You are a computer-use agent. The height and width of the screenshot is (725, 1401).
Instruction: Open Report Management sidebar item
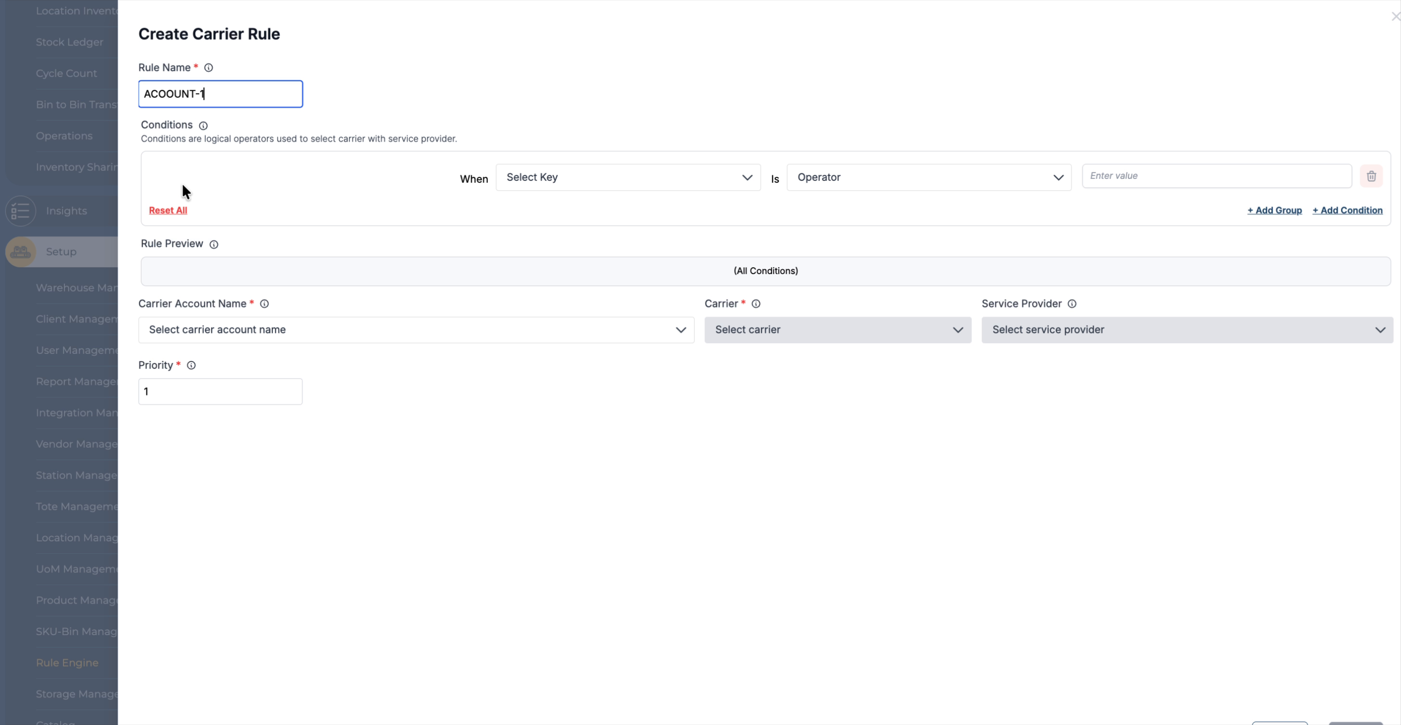point(76,382)
